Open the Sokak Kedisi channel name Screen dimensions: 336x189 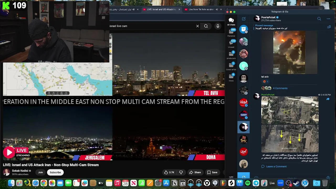20,171
